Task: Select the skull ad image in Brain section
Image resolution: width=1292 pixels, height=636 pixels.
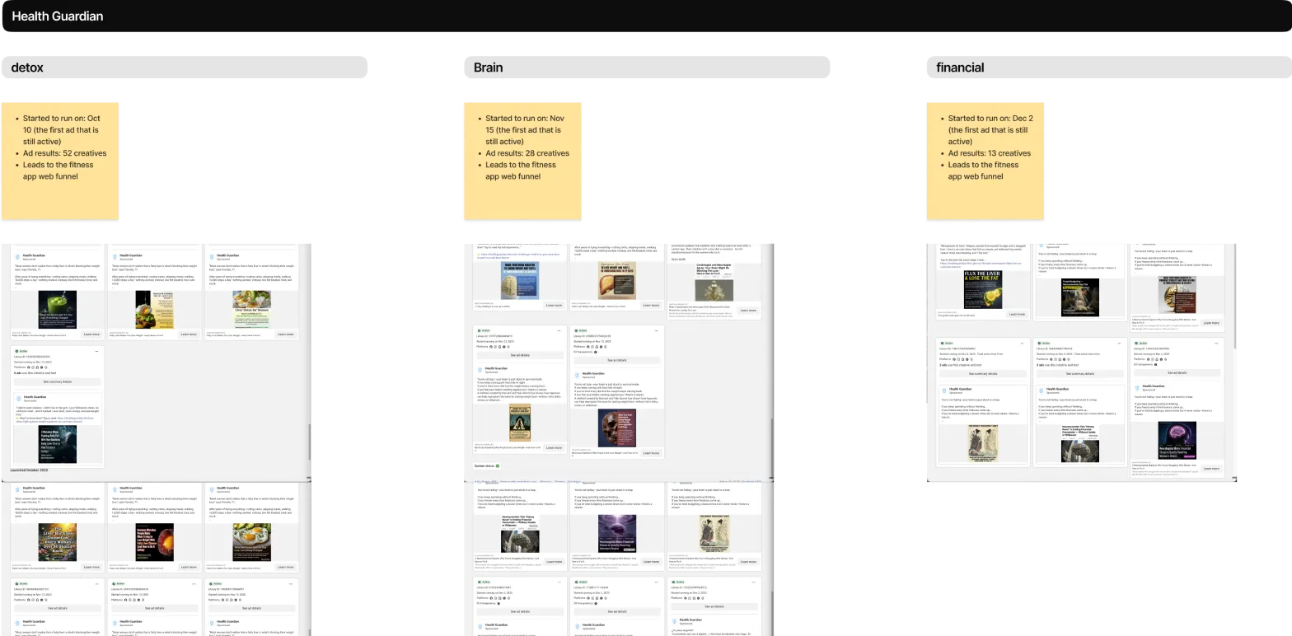Action: pos(617,428)
